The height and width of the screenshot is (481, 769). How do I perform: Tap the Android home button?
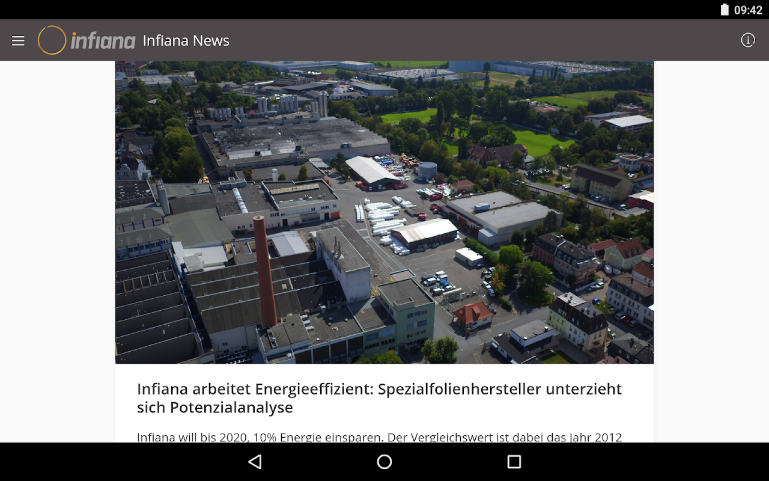click(x=384, y=462)
